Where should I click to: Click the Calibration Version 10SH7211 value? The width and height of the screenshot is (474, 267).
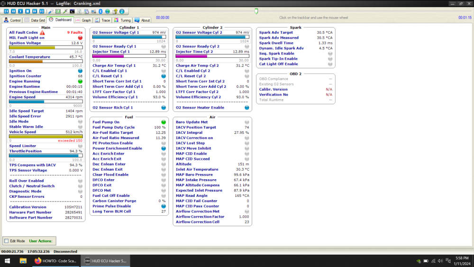(73, 207)
